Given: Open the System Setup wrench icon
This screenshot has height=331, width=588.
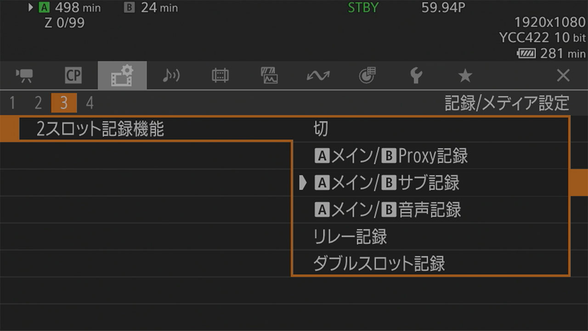Looking at the screenshot, I should [416, 75].
